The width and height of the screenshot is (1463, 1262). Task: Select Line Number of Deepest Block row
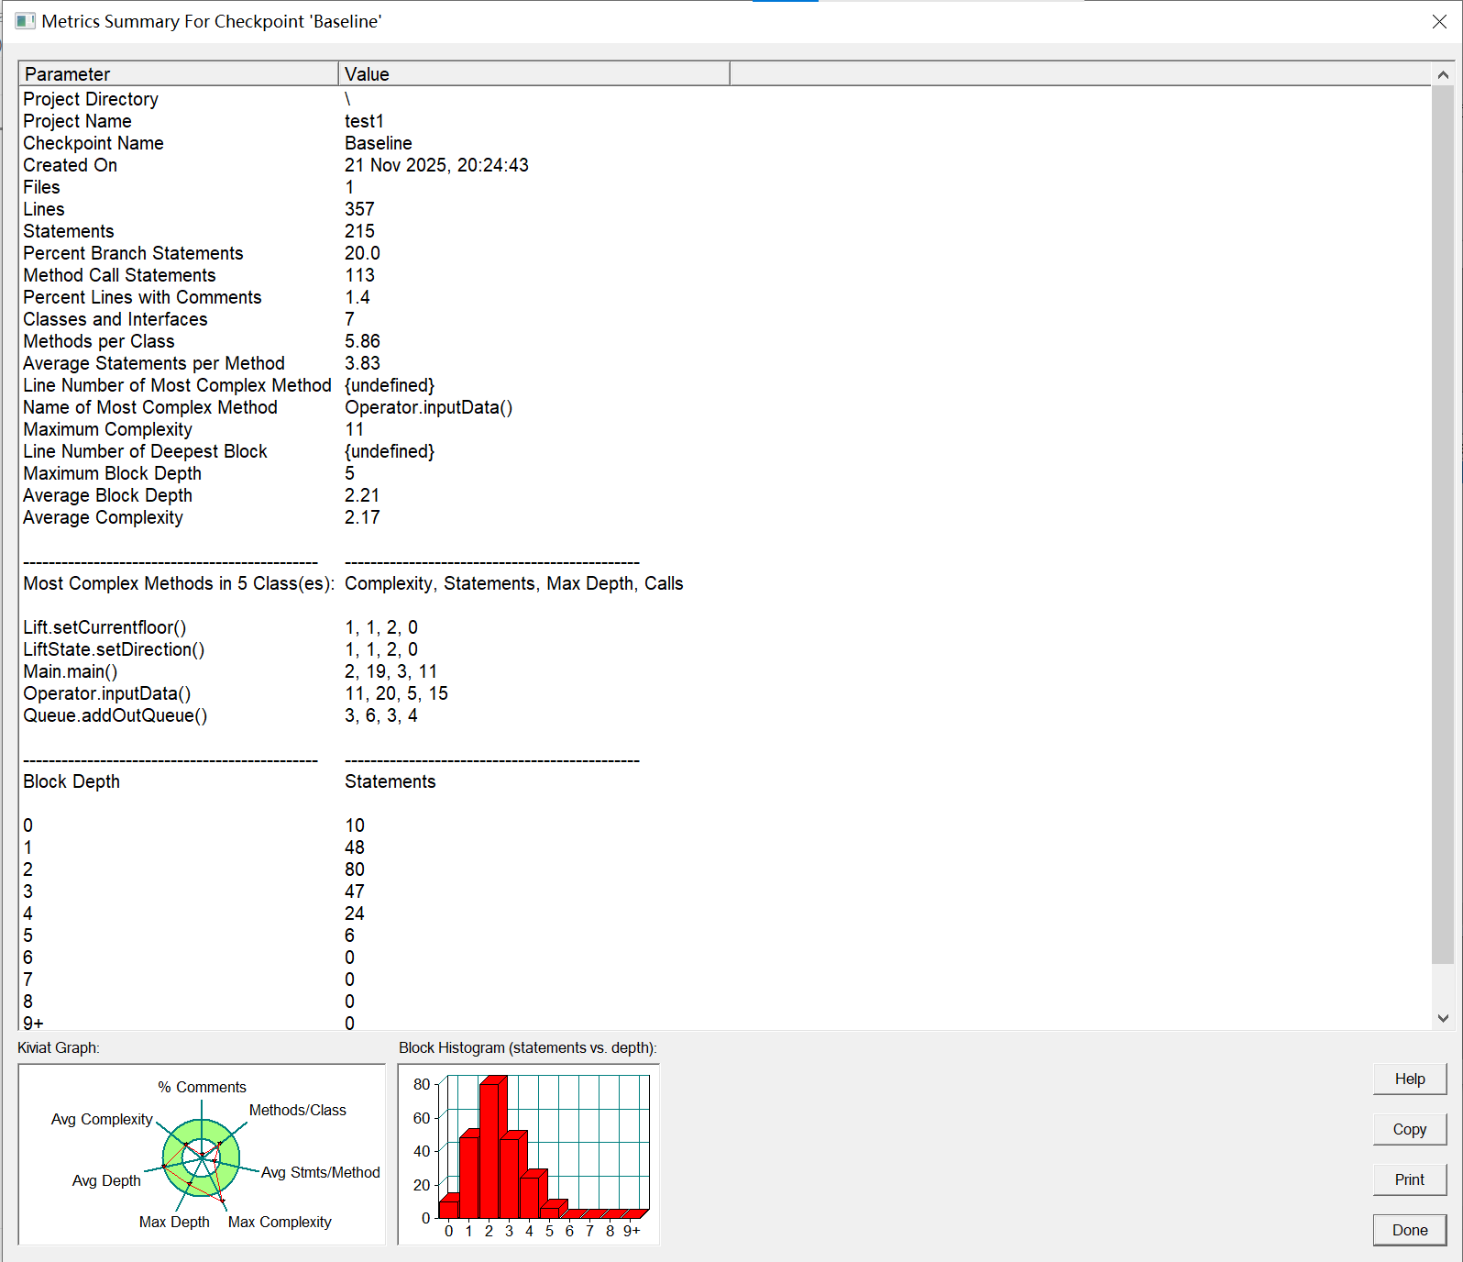point(724,451)
